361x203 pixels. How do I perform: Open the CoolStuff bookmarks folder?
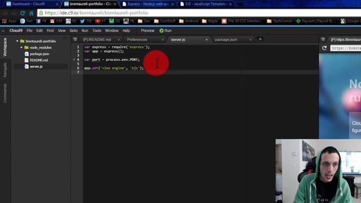click(165, 21)
